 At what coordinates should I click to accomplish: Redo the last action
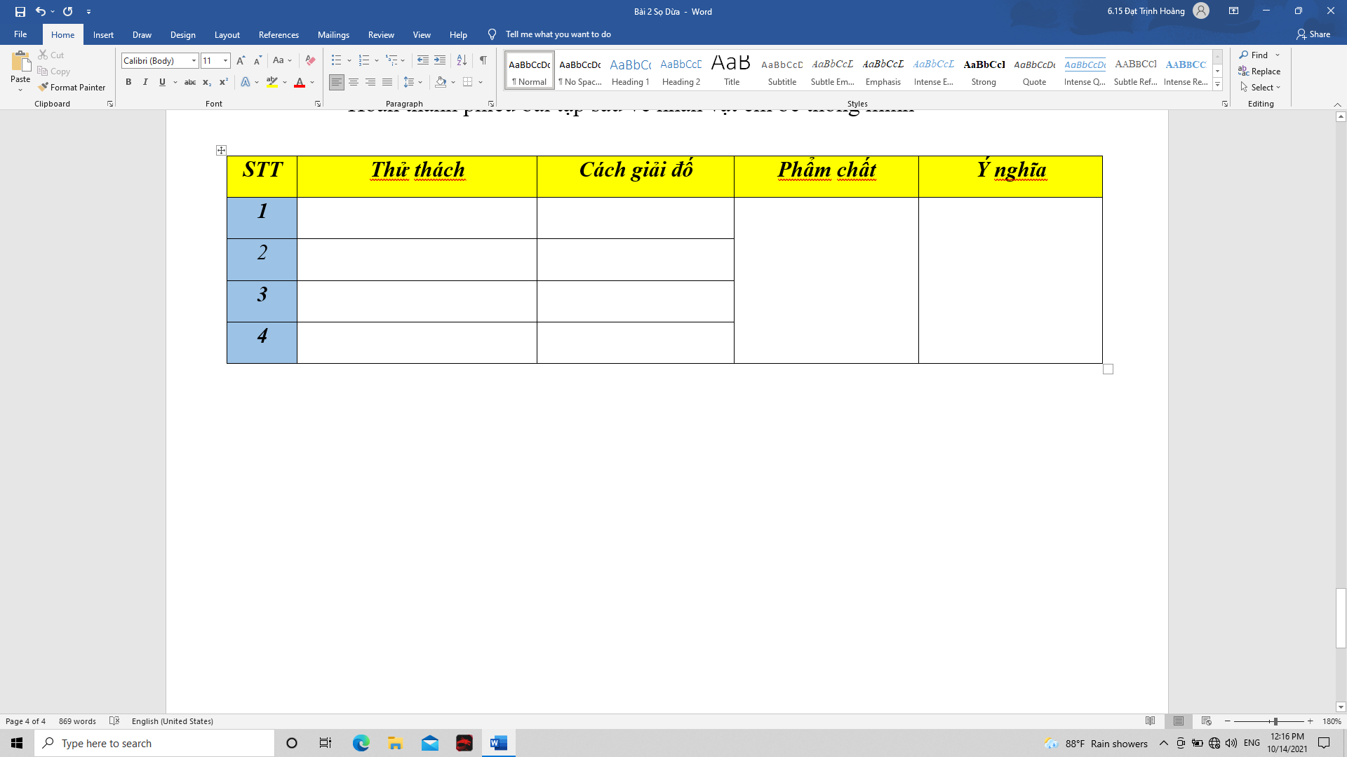click(x=68, y=11)
